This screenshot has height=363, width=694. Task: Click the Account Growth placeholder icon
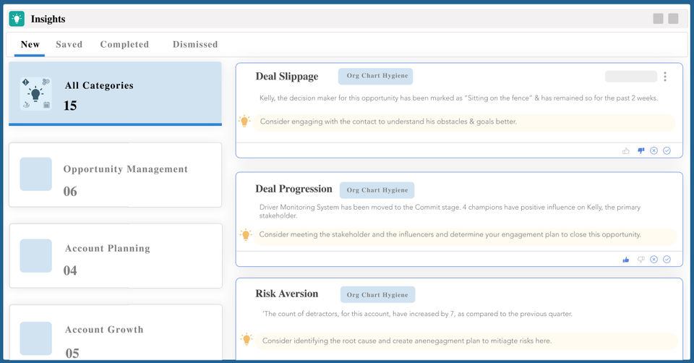(36, 338)
